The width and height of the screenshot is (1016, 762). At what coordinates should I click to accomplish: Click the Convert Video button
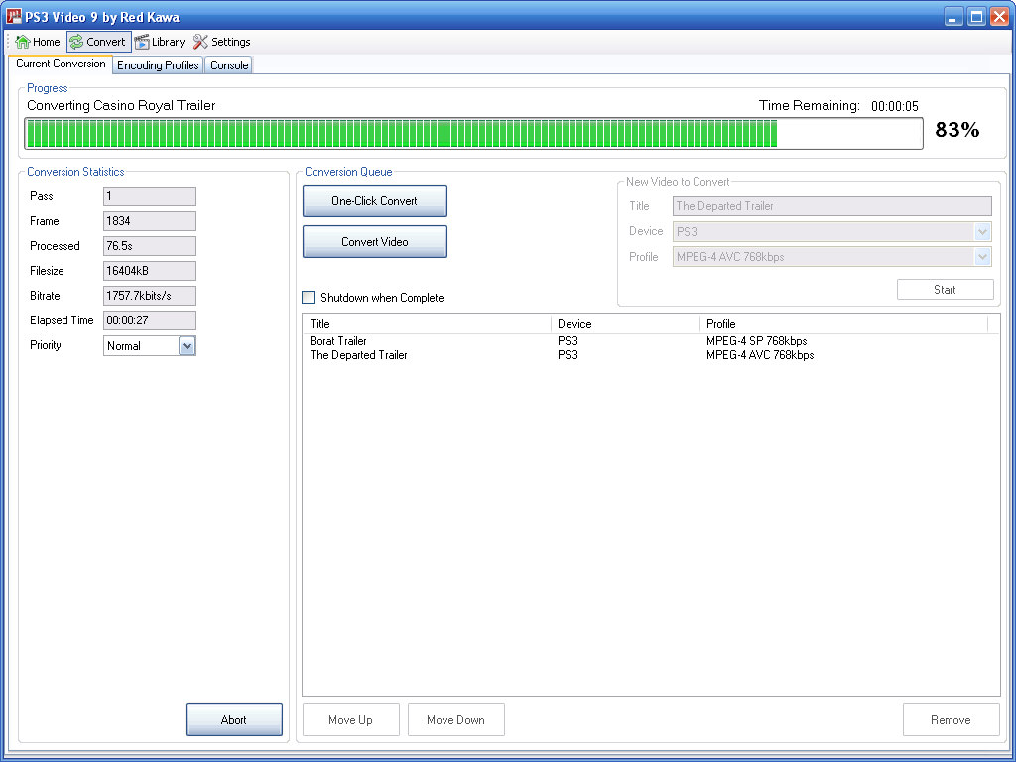374,242
